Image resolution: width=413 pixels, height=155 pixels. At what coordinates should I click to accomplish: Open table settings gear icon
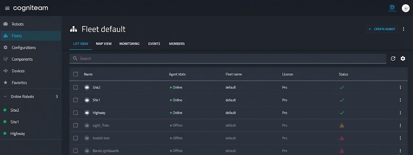tap(403, 59)
